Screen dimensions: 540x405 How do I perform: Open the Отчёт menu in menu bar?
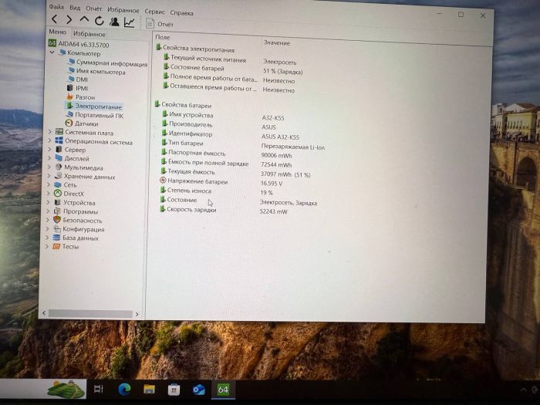click(93, 9)
